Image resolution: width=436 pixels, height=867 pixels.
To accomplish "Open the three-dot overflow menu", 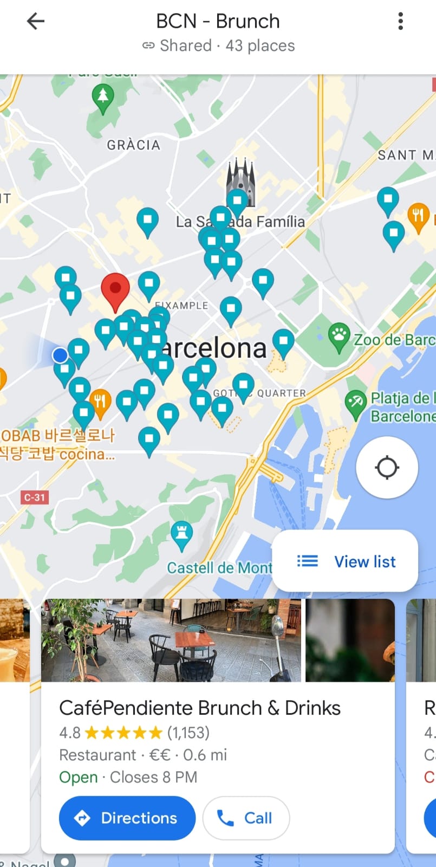I will (x=400, y=21).
